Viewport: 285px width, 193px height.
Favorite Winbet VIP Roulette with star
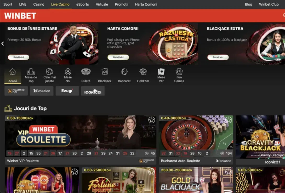(152, 120)
